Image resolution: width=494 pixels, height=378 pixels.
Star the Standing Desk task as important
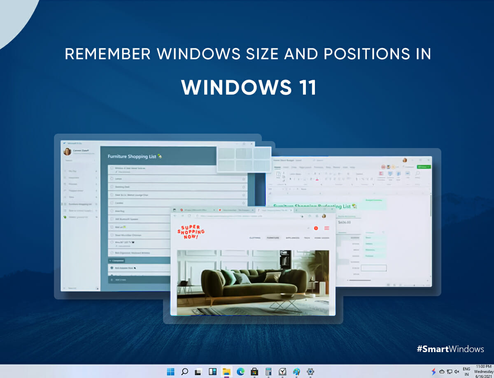tap(243, 187)
